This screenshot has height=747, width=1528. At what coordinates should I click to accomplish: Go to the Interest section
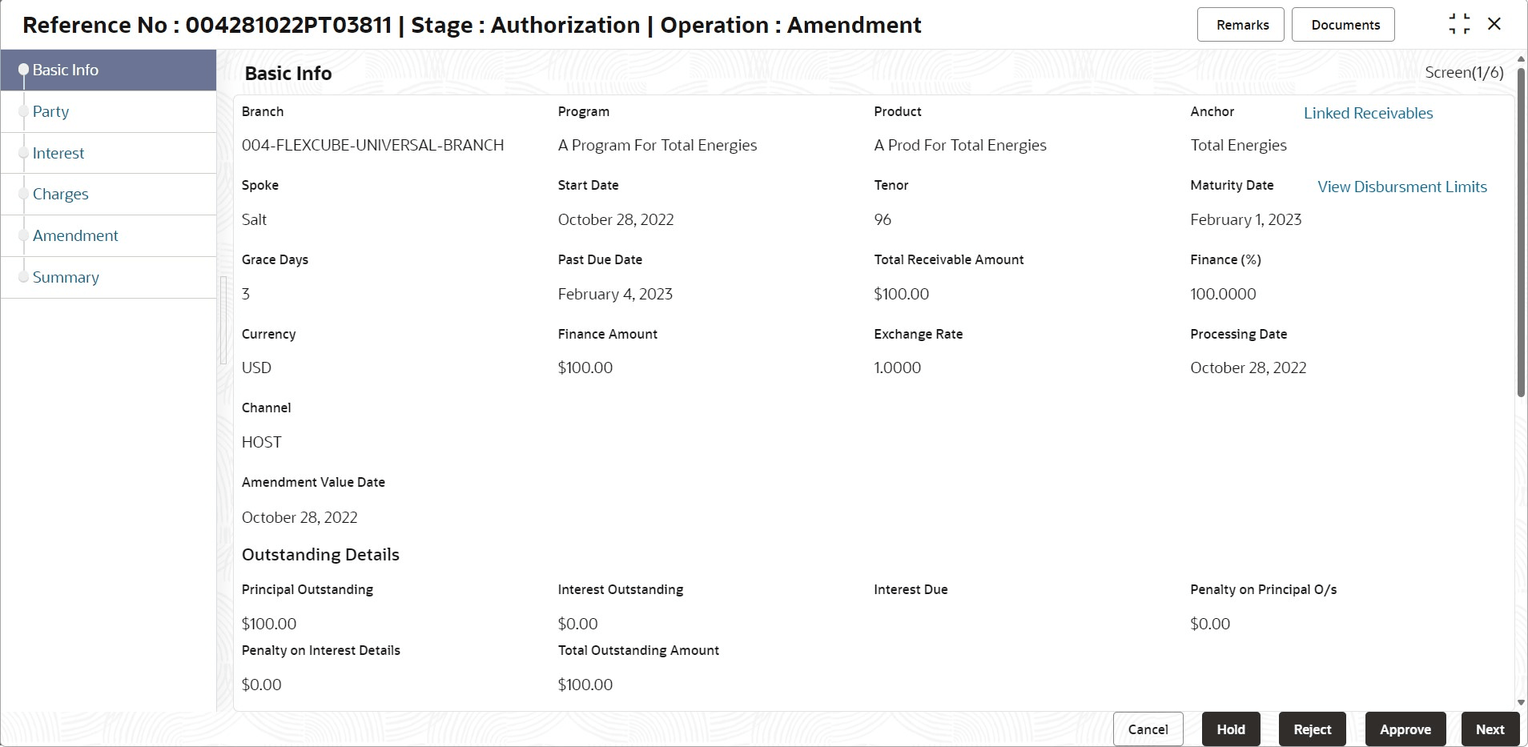pos(58,154)
